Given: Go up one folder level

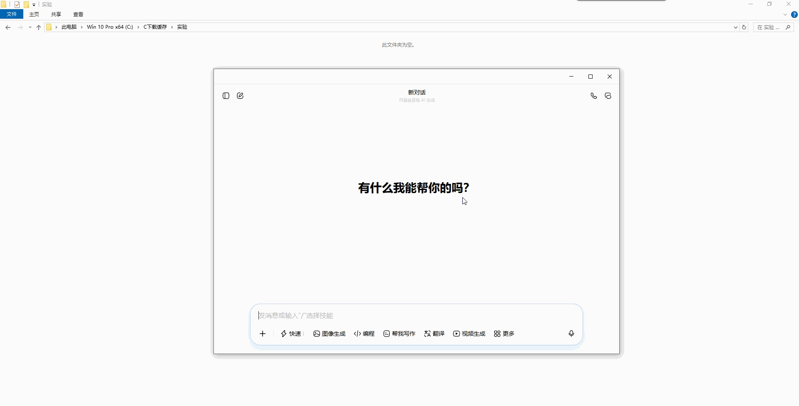Looking at the screenshot, I should point(39,27).
